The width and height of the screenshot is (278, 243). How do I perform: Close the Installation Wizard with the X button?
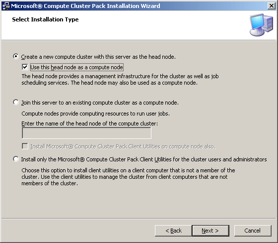tap(272, 6)
